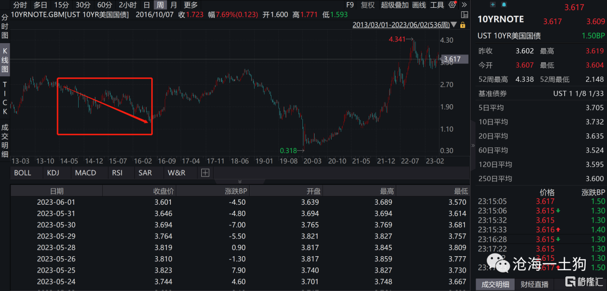Open the 画线 drawing tools
This screenshot has height=291, width=607.
(419, 5)
